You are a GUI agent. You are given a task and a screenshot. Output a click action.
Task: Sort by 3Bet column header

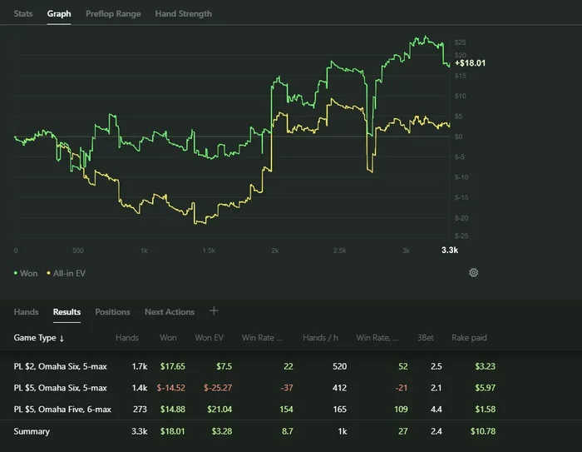(x=426, y=337)
